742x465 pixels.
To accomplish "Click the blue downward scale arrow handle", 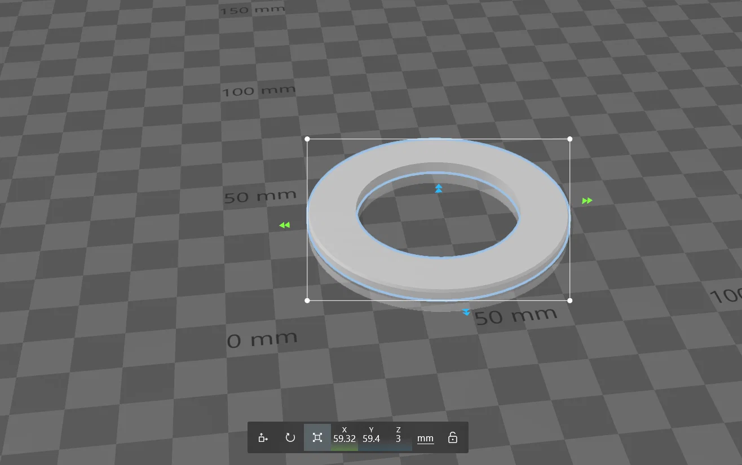I will (466, 312).
